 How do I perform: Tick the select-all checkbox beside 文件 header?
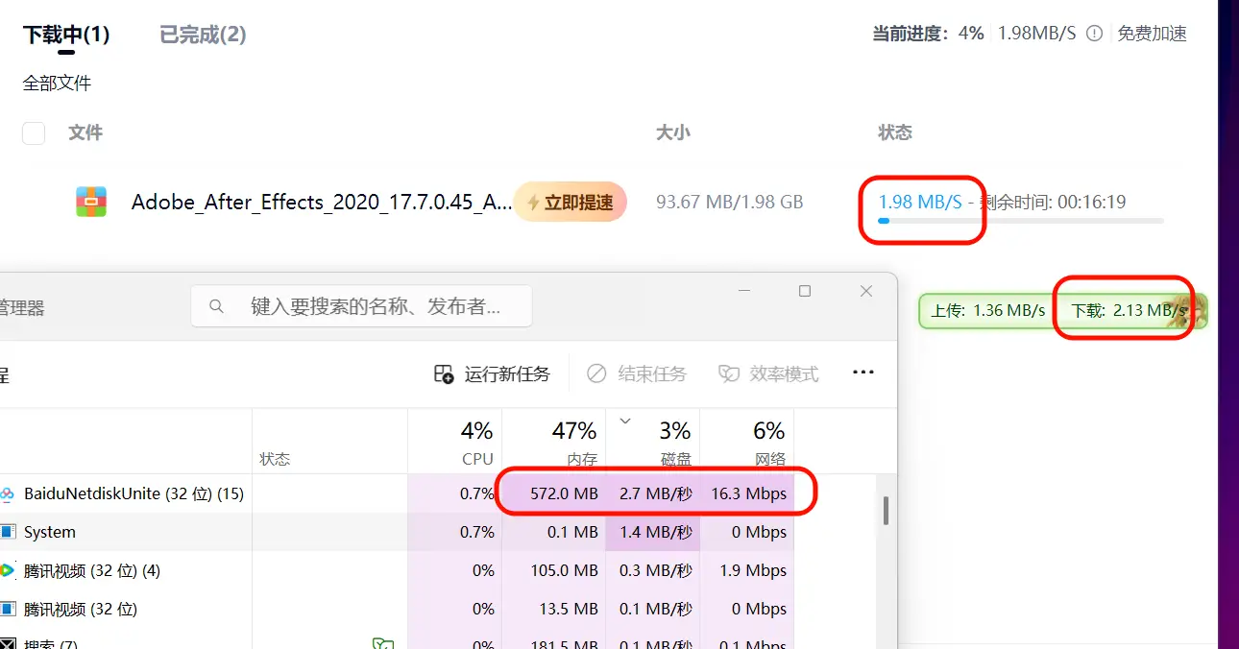point(34,132)
